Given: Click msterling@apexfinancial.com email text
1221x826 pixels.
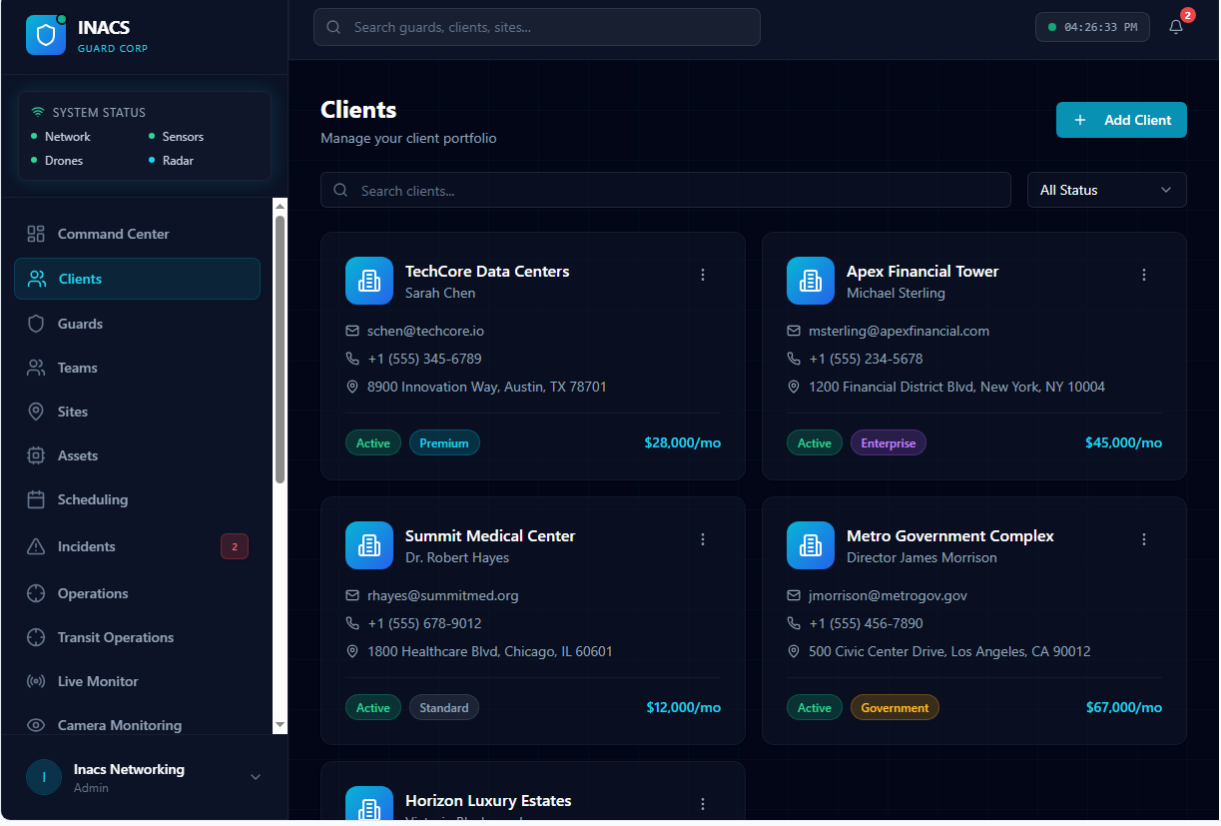Looking at the screenshot, I should click(x=899, y=331).
